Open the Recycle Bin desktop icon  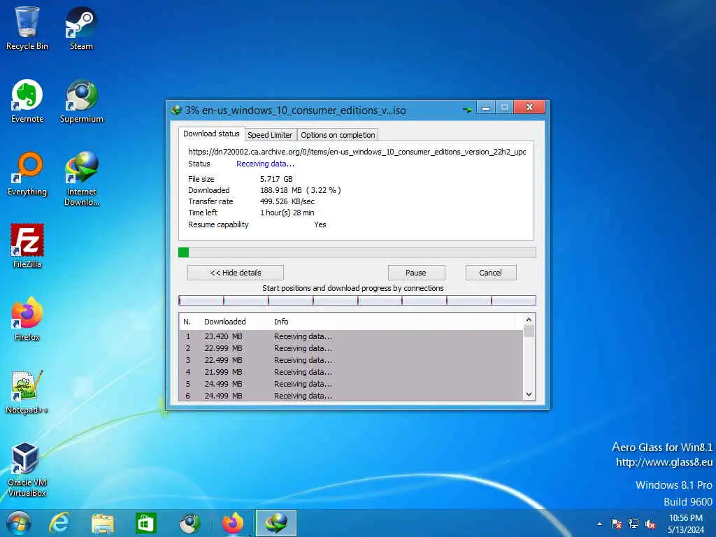pos(27,28)
